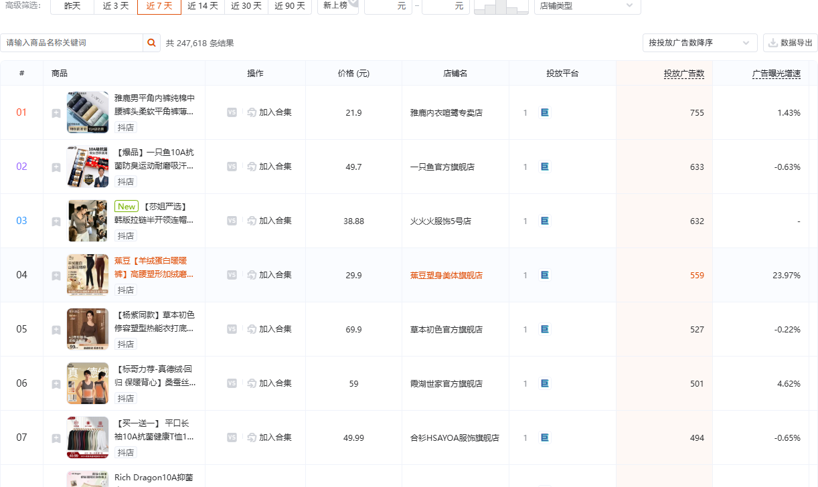Screen dimensions: 818x487
Task: Click 加入合集 for 买一送一 平口长袖 row
Action: coord(269,437)
